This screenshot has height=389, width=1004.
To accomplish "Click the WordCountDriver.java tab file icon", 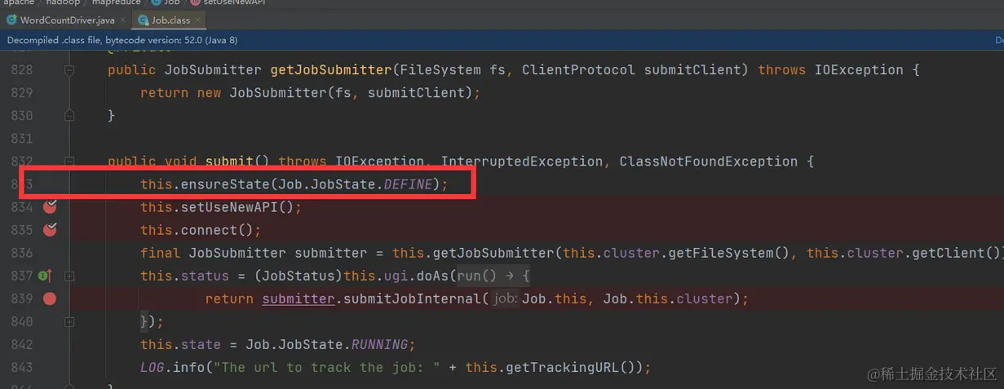I will (x=12, y=20).
